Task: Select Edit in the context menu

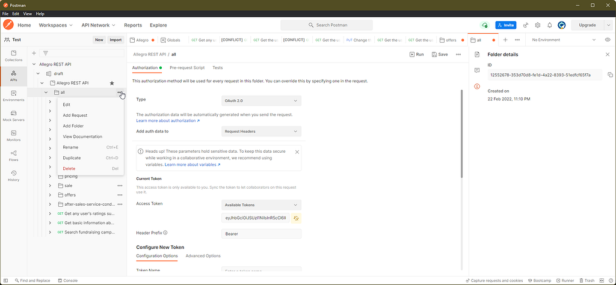Action: click(x=91, y=105)
